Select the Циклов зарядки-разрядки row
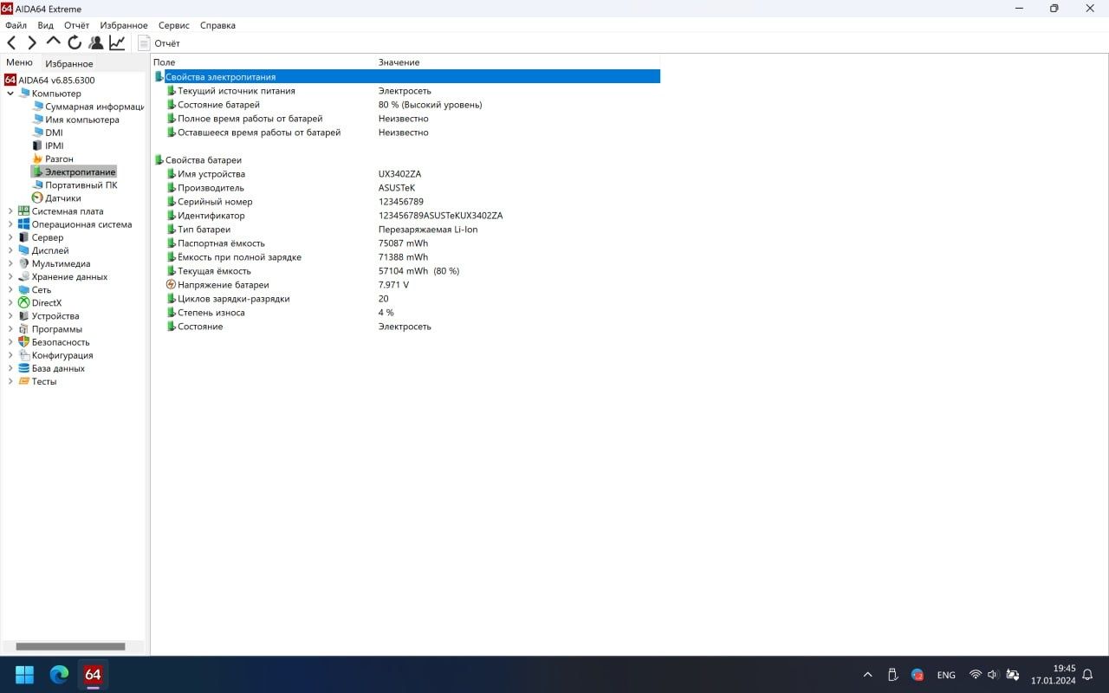The width and height of the screenshot is (1109, 693). (406, 299)
